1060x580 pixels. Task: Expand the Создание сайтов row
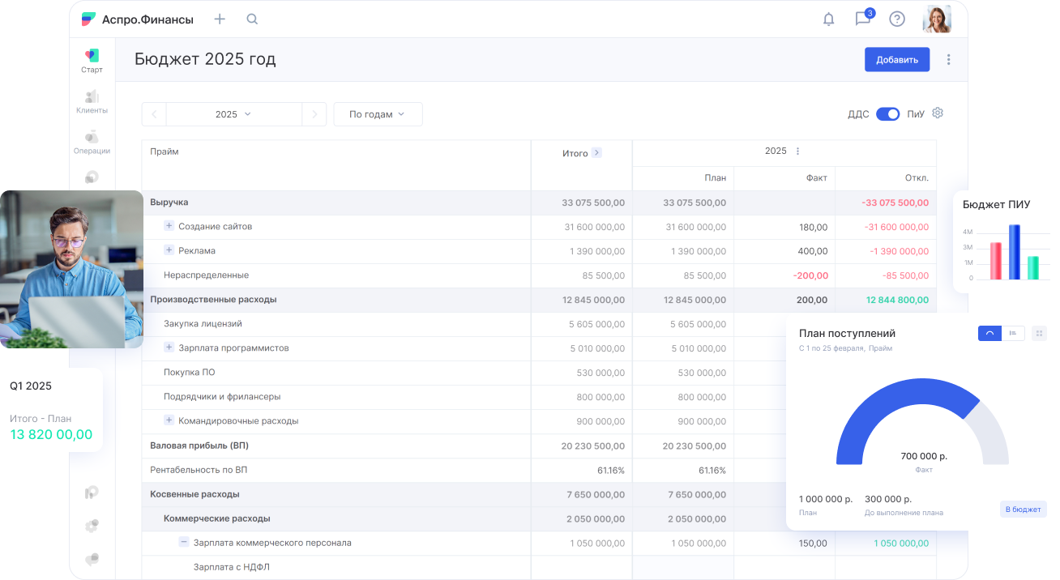pyautogui.click(x=169, y=226)
